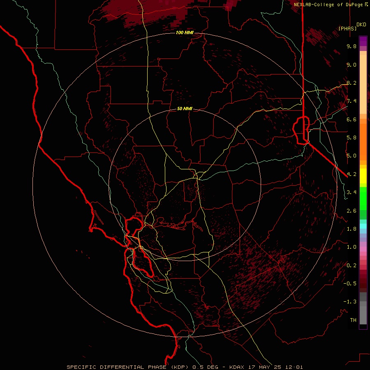Click the cyan swatch in the color bar
Viewport: 370px width, 370px height.
pyautogui.click(x=363, y=226)
